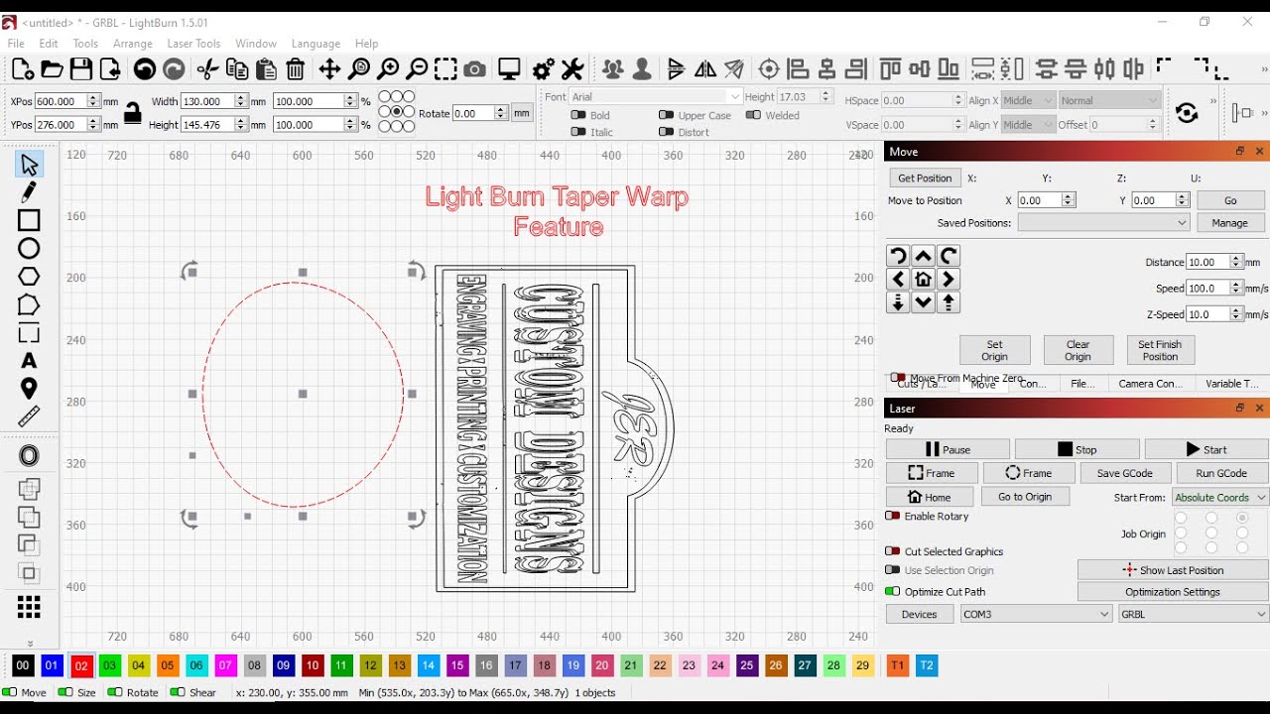Toggle the aspect ratio lock icon
This screenshot has width=1270, height=714.
(x=132, y=114)
